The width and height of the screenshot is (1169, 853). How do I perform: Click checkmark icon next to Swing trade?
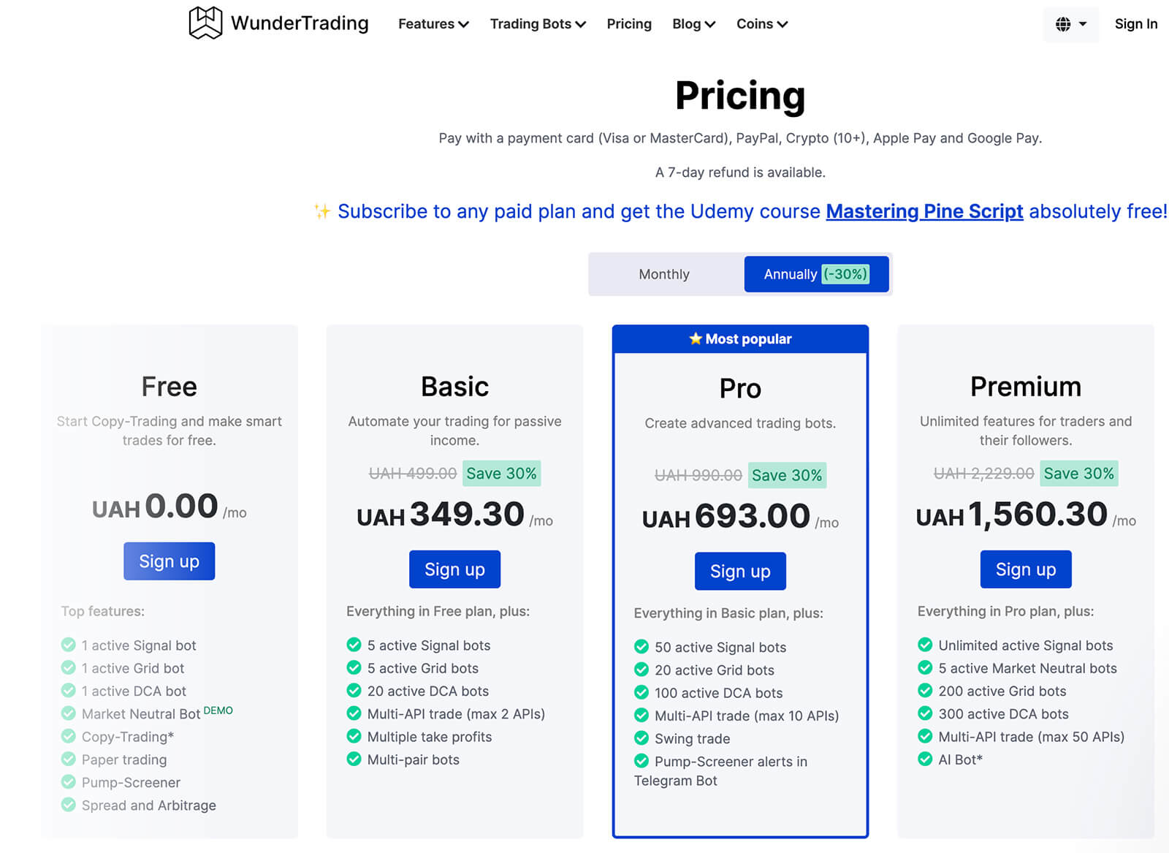[641, 738]
